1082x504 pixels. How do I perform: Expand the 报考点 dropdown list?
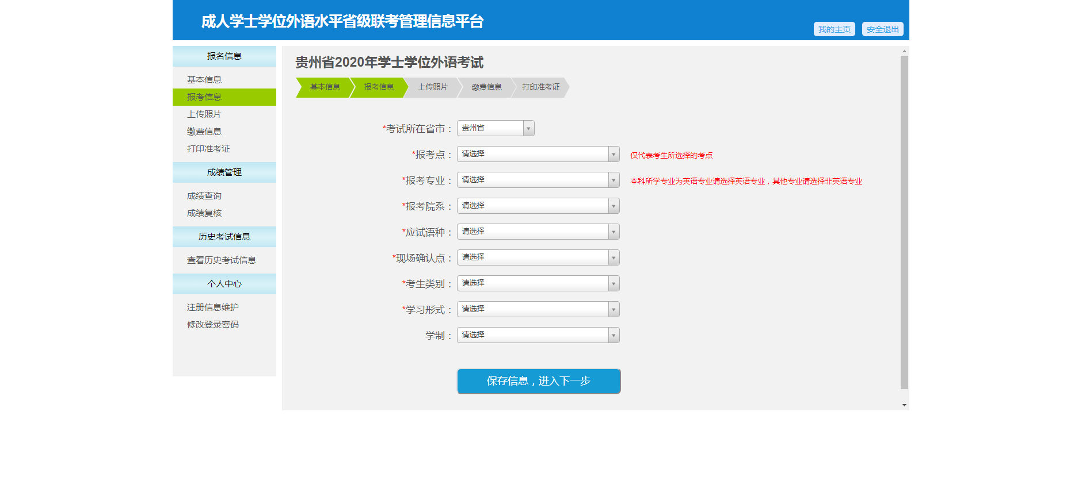click(538, 154)
